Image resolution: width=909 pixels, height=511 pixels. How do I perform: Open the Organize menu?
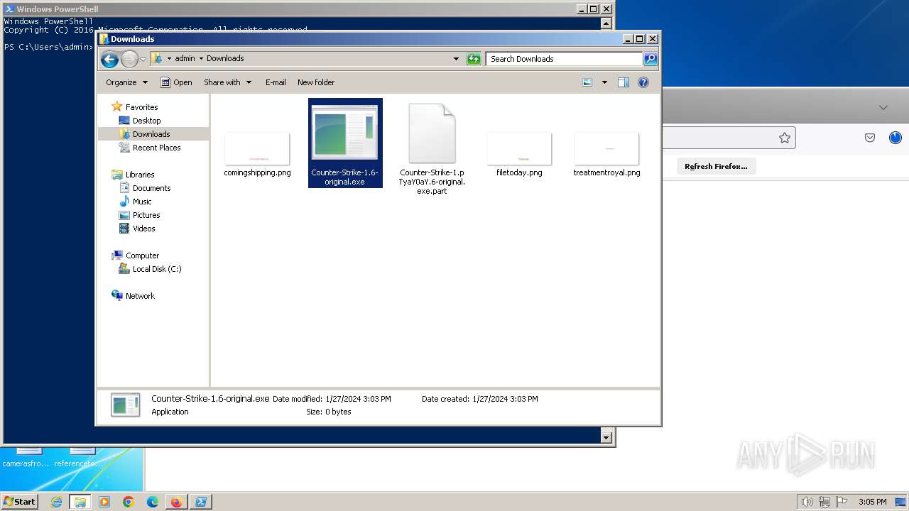(x=126, y=82)
